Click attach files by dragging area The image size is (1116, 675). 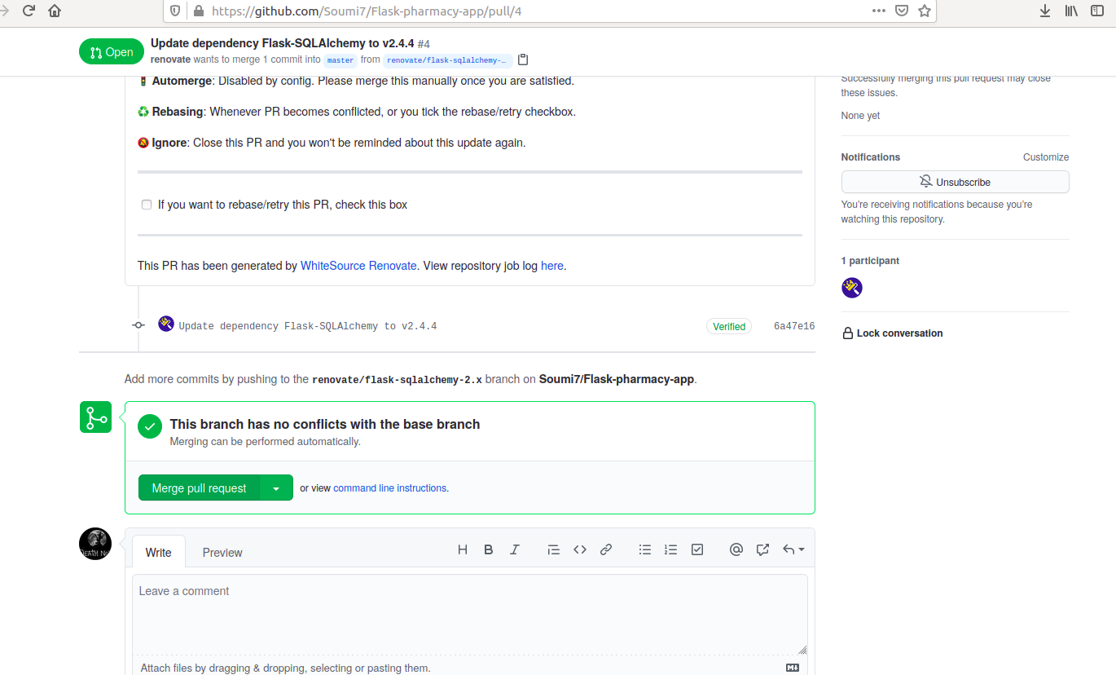285,668
